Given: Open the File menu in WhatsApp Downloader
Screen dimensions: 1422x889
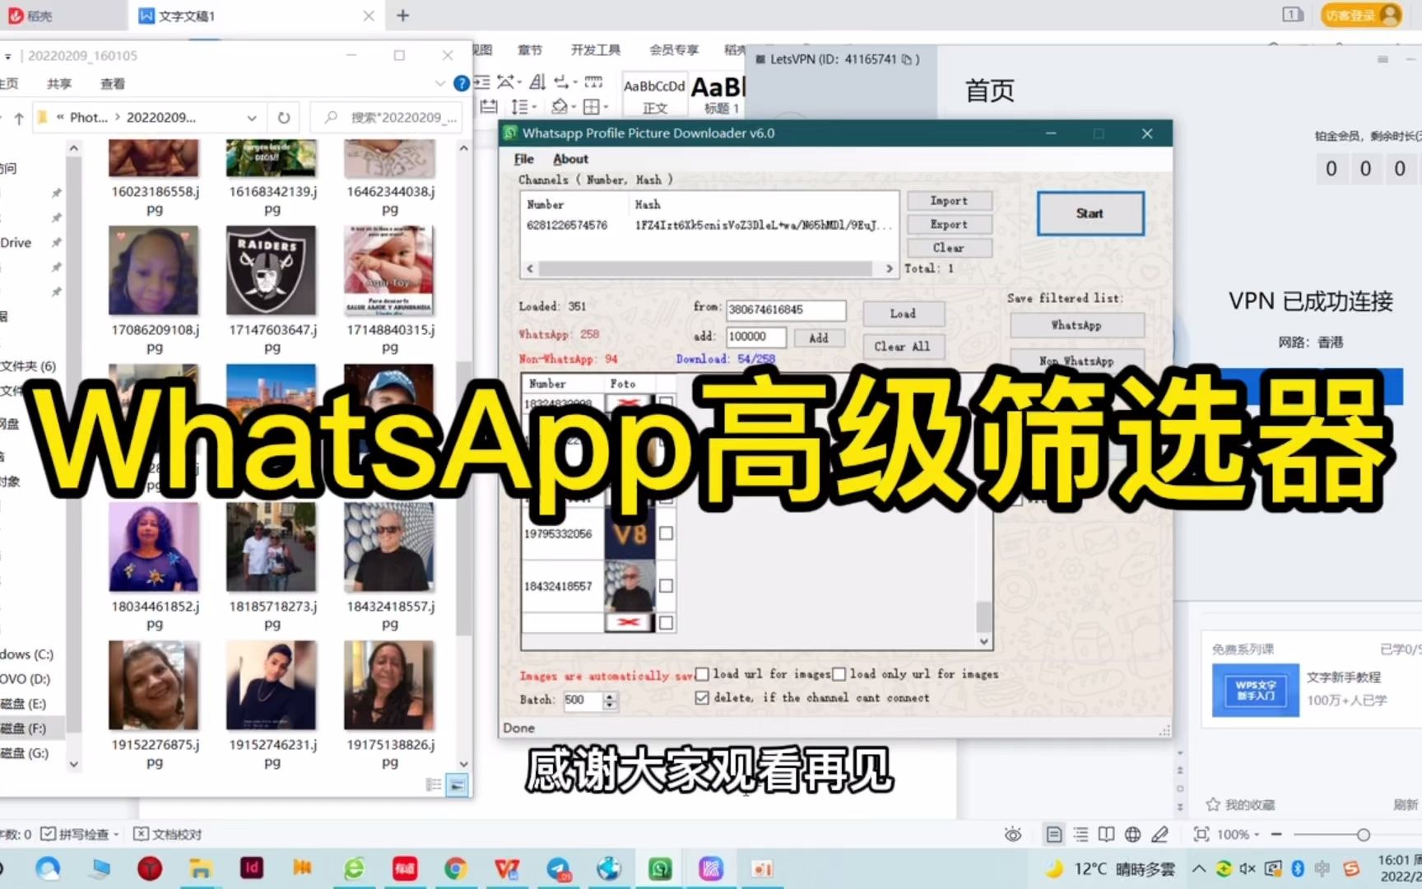Looking at the screenshot, I should (523, 159).
